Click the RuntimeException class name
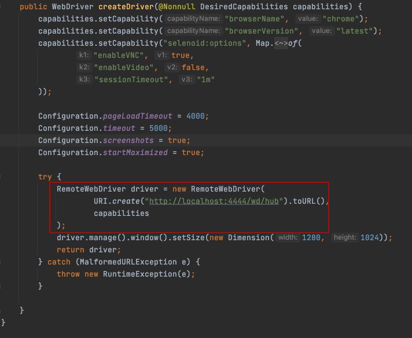The height and width of the screenshot is (338, 412). [140, 274]
